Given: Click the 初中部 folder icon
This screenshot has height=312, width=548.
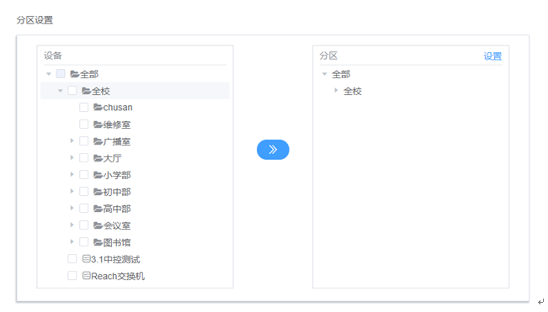Looking at the screenshot, I should coord(98,192).
